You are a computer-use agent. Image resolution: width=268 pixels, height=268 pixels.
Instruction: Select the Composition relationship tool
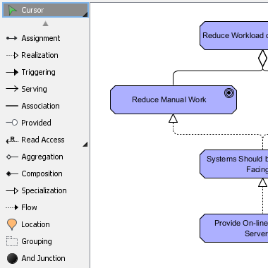tap(44, 173)
